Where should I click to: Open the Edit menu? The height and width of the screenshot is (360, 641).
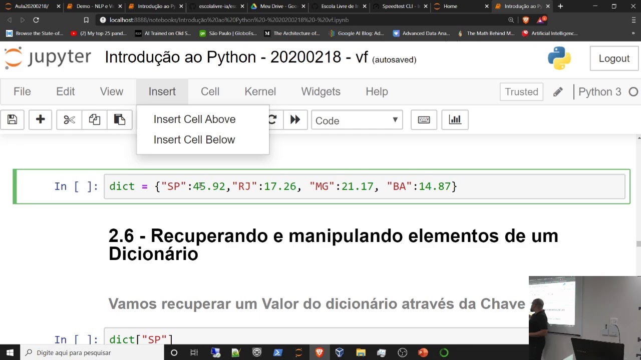[x=66, y=91]
